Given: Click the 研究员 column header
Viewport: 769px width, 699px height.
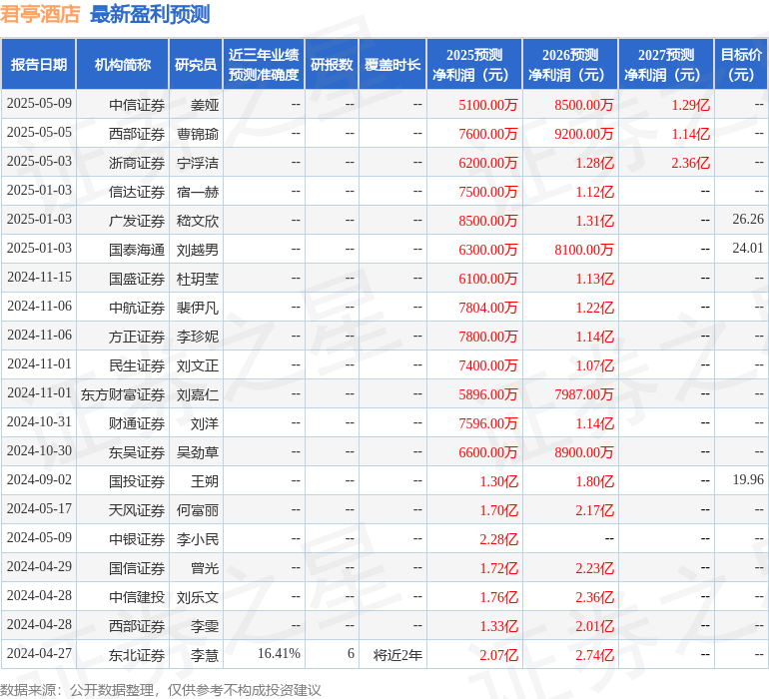Looking at the screenshot, I should click(196, 65).
